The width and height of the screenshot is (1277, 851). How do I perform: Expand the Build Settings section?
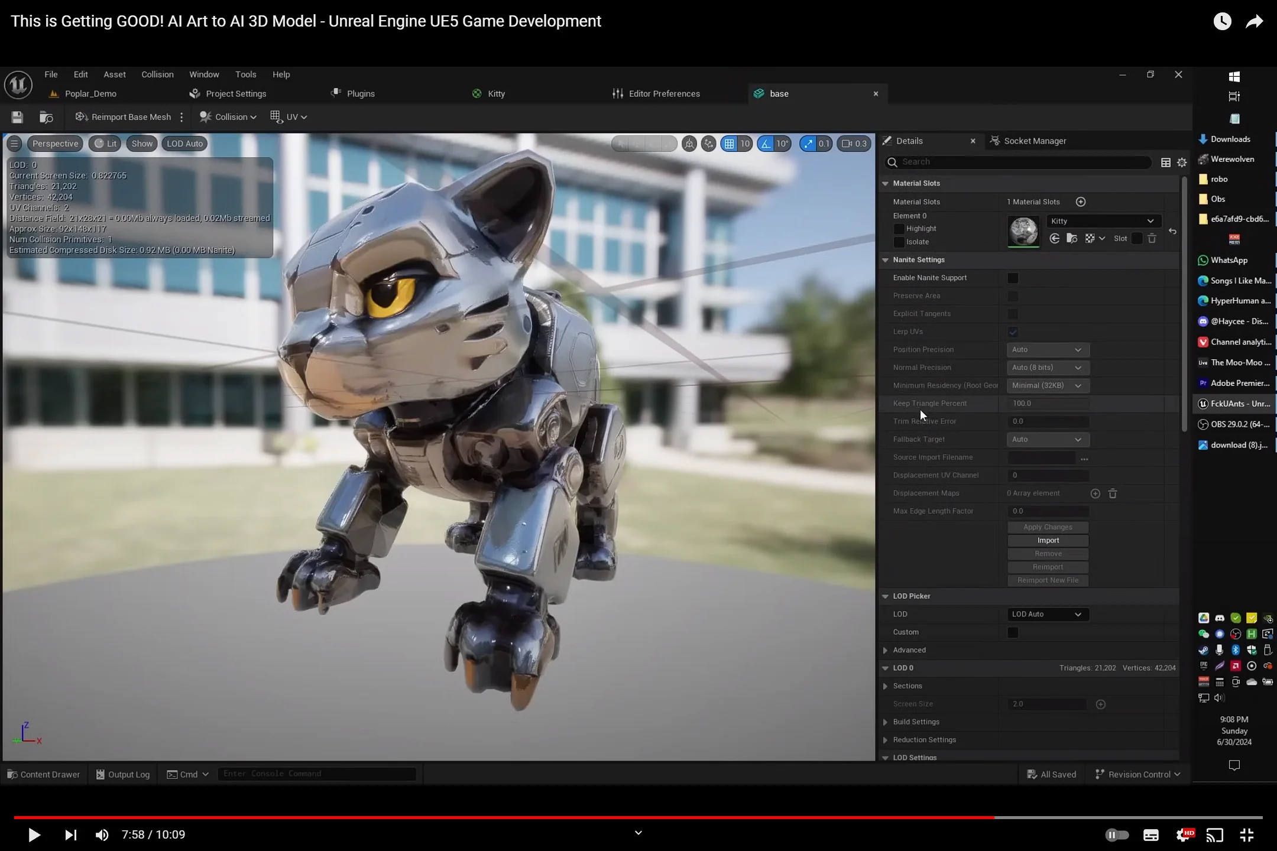click(886, 722)
